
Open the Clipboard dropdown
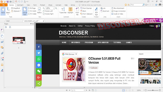[16, 11]
